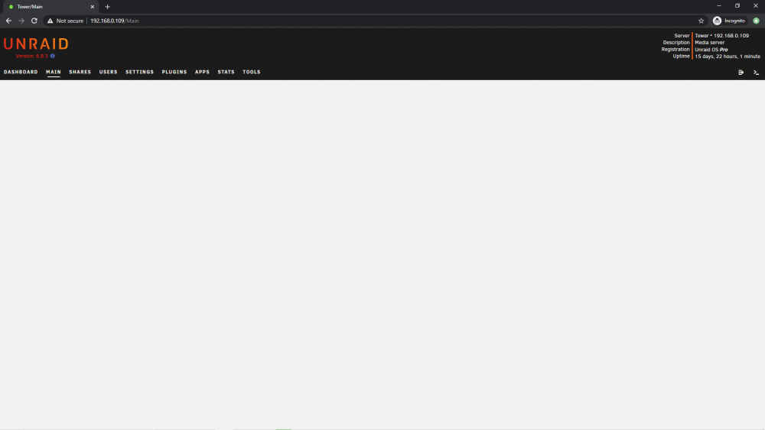765x430 pixels.
Task: Restore the browser window size
Action: coord(737,6)
